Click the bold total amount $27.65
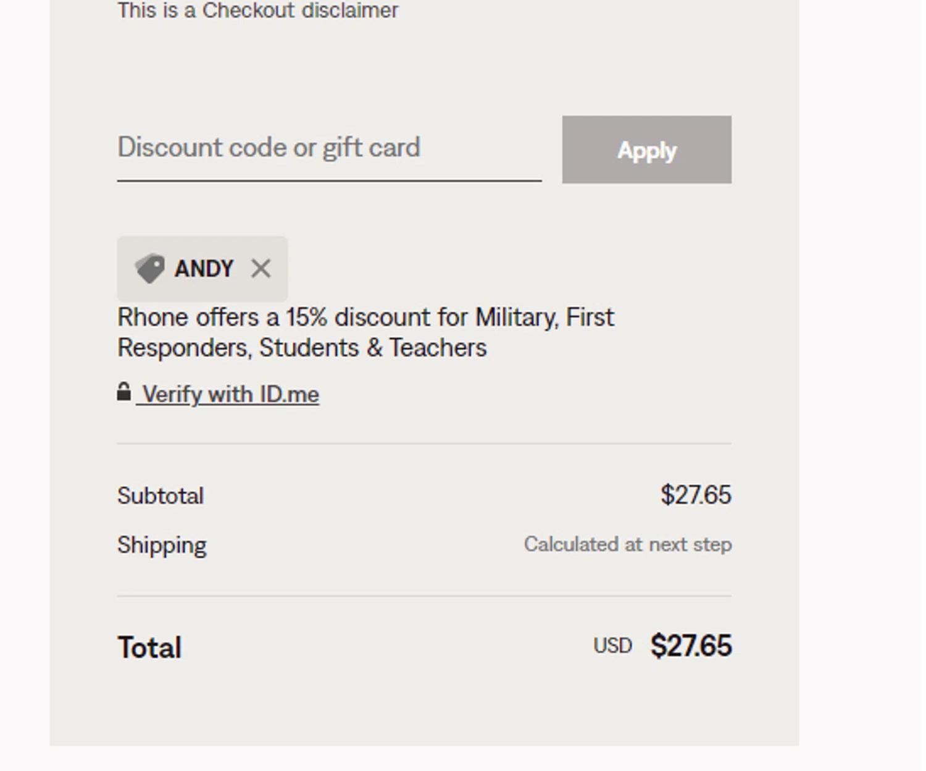 [691, 646]
